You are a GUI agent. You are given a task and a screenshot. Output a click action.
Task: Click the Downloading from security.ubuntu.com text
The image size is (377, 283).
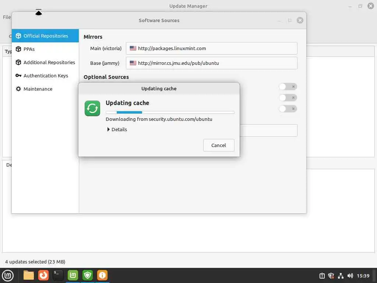pos(159,119)
